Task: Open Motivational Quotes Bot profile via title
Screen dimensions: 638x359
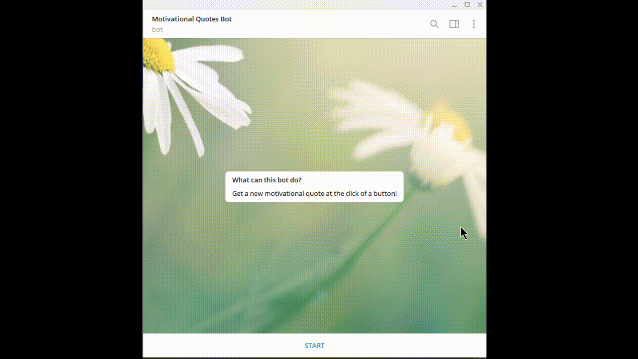Action: tap(191, 19)
